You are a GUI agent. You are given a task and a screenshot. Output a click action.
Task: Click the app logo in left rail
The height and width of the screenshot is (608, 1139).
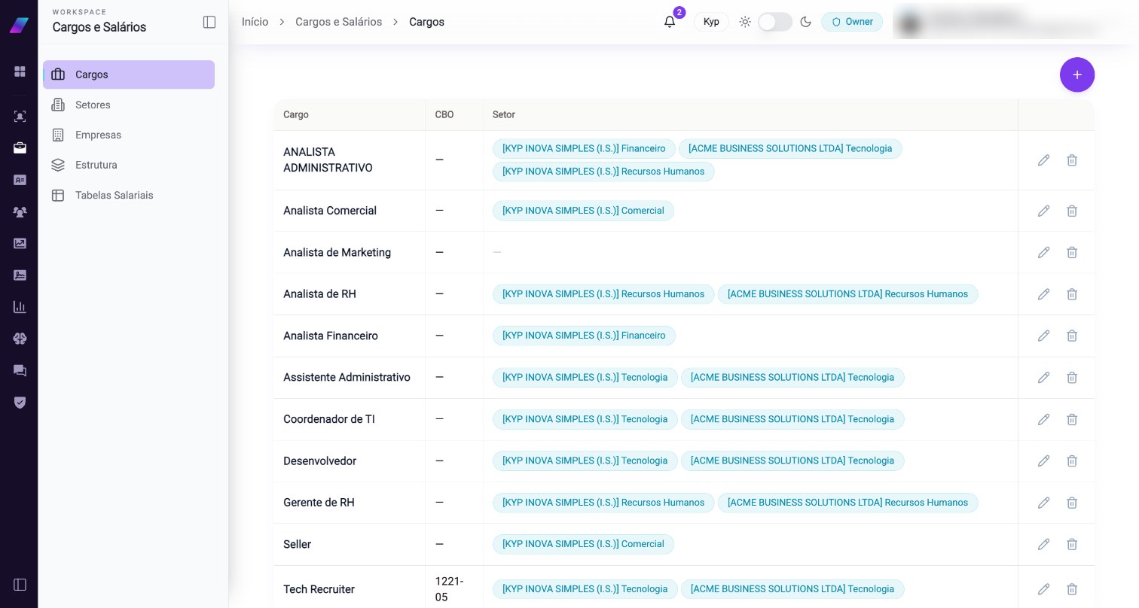[x=19, y=25]
